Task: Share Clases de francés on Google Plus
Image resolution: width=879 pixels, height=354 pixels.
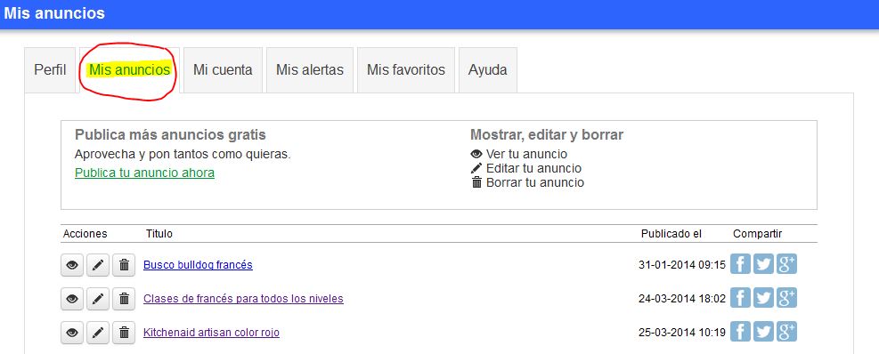Action: coord(786,298)
